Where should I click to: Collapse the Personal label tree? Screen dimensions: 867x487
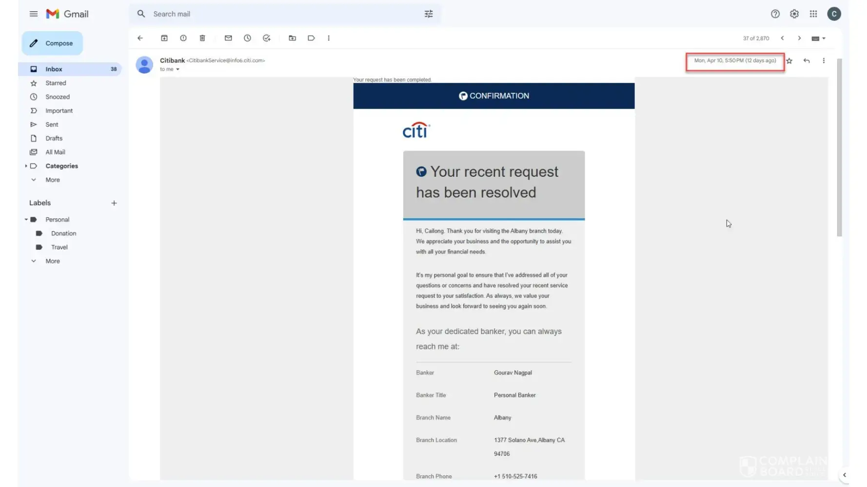tap(26, 220)
